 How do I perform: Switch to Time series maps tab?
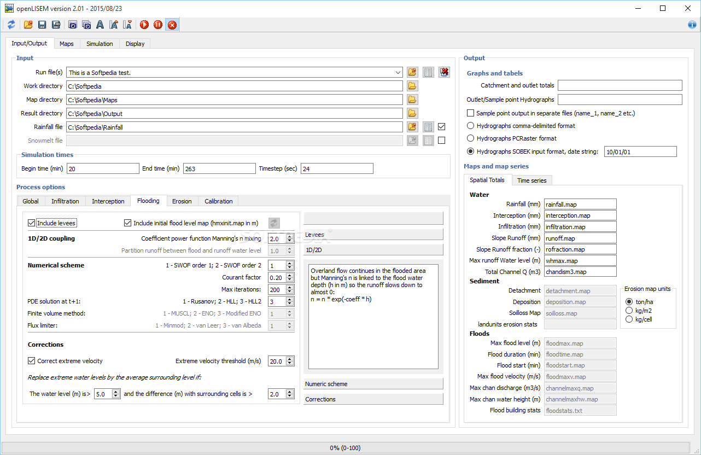pos(532,180)
